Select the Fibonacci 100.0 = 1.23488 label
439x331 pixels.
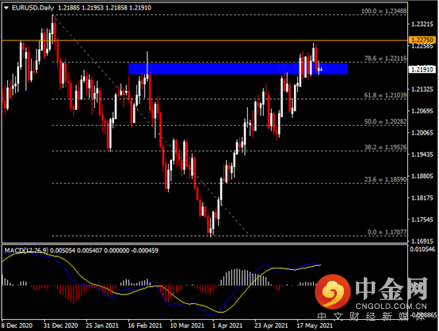click(x=384, y=11)
